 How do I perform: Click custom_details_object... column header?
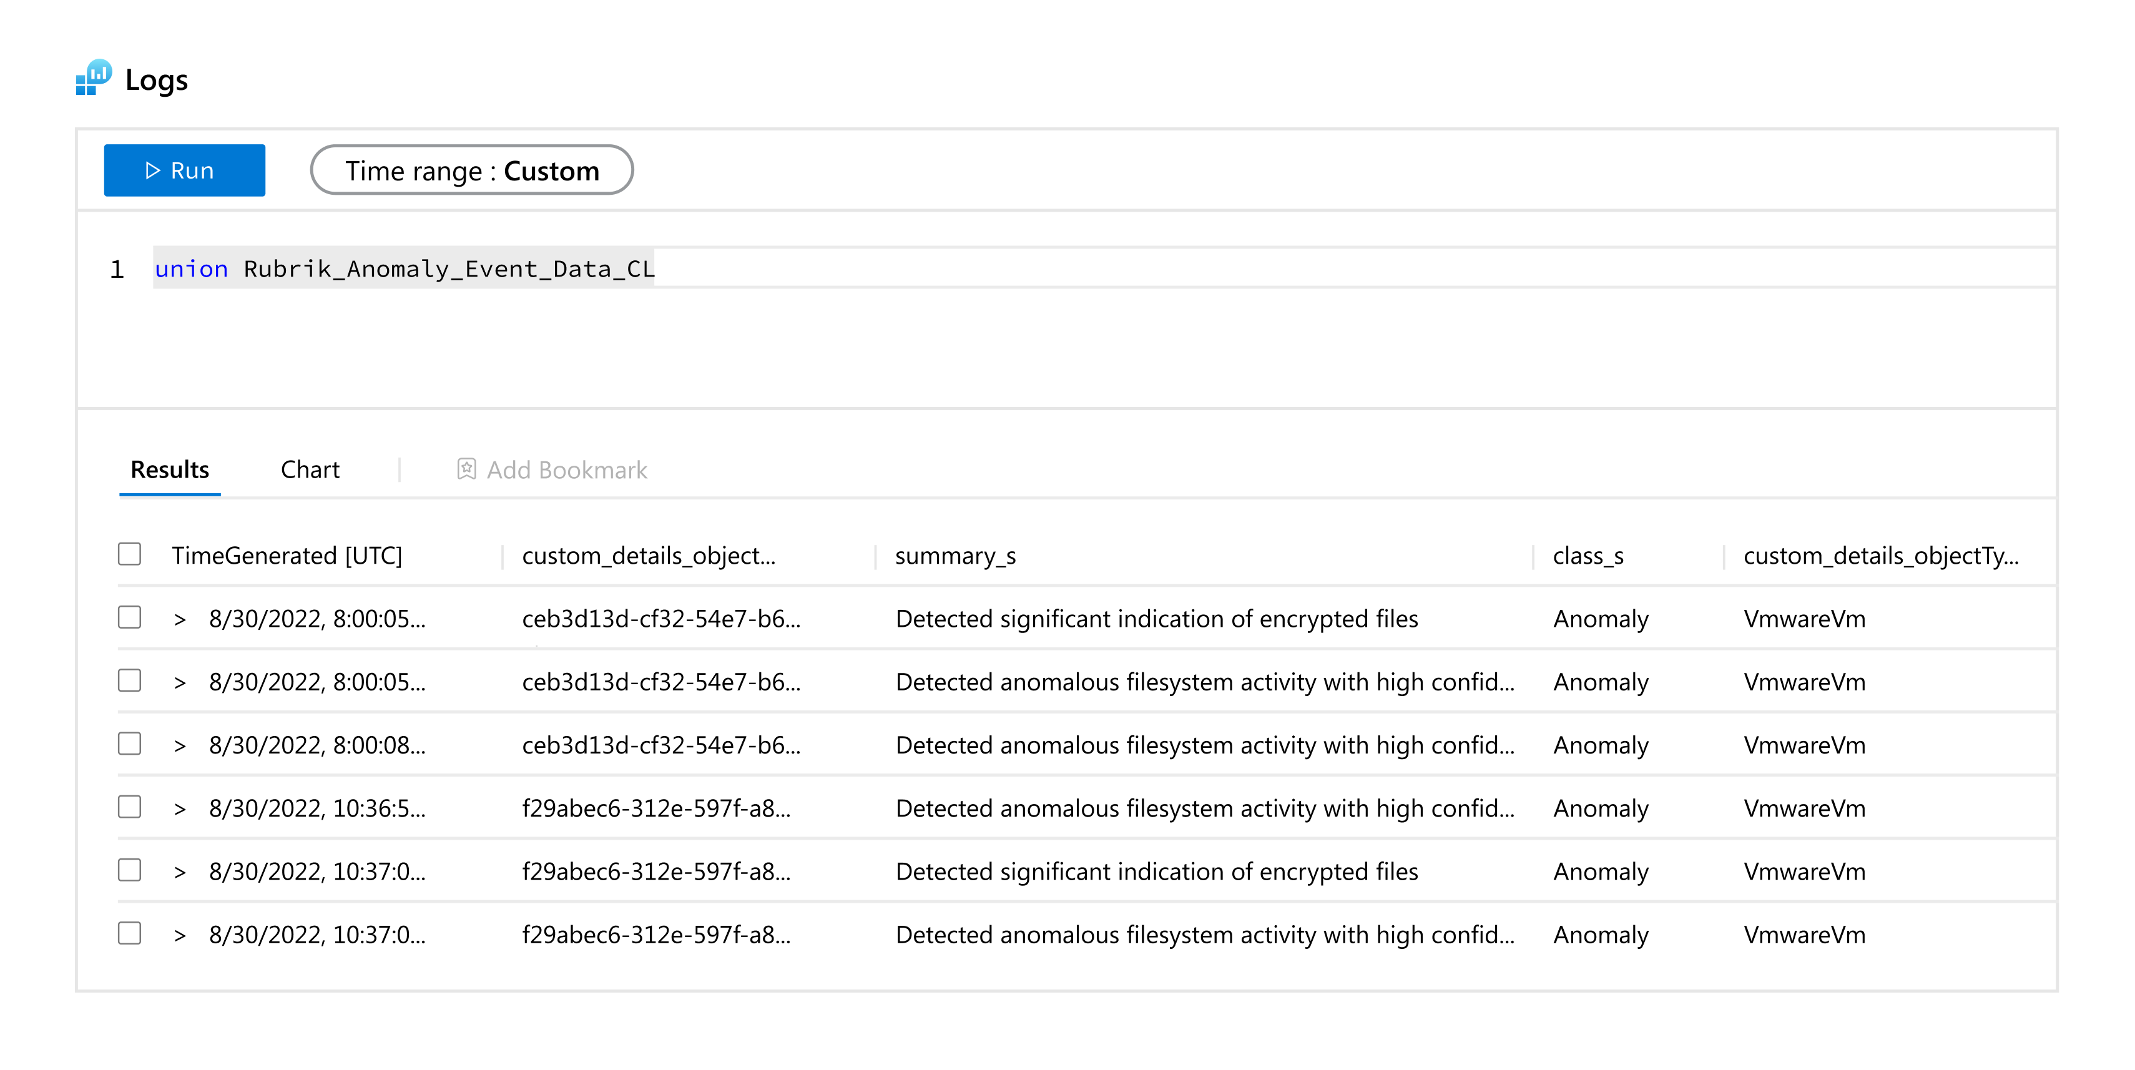coord(649,556)
